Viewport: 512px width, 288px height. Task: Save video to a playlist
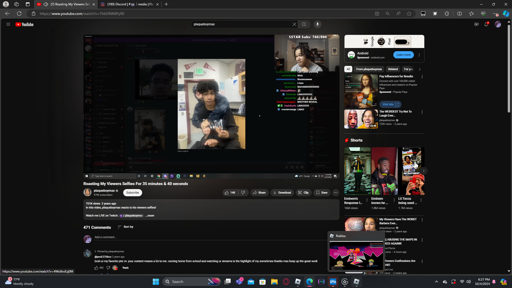point(322,193)
